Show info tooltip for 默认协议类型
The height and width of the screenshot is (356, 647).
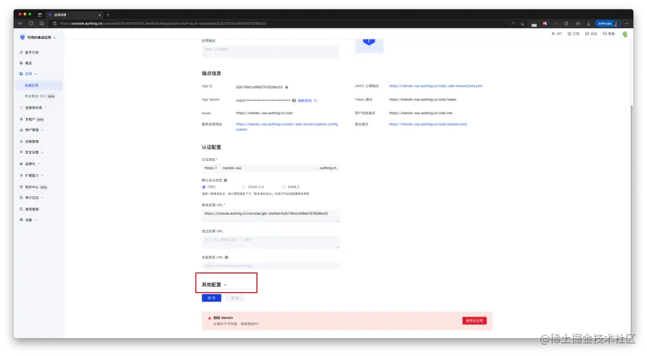pos(225,180)
